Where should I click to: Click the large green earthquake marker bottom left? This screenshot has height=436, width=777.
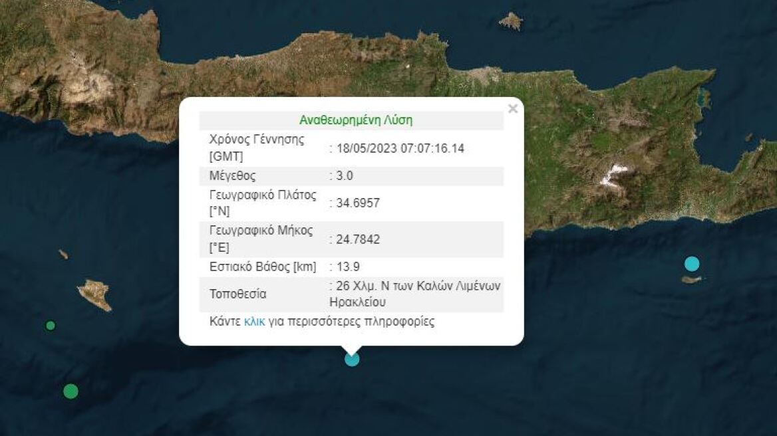pyautogui.click(x=71, y=392)
